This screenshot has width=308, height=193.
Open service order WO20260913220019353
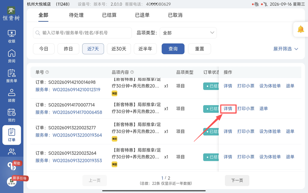(77, 160)
